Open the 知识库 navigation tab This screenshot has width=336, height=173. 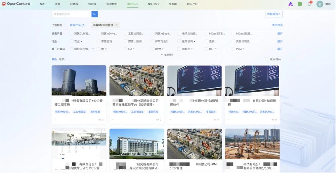tap(92, 4)
